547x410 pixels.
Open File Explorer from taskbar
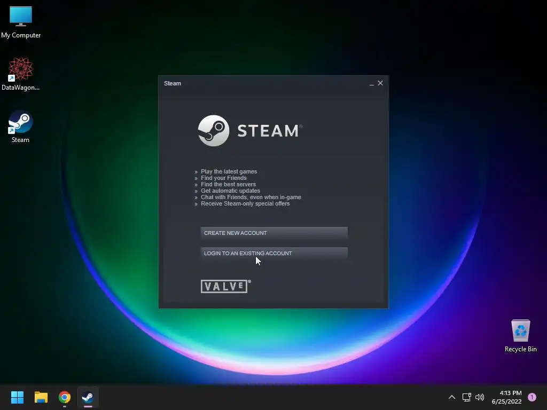41,397
